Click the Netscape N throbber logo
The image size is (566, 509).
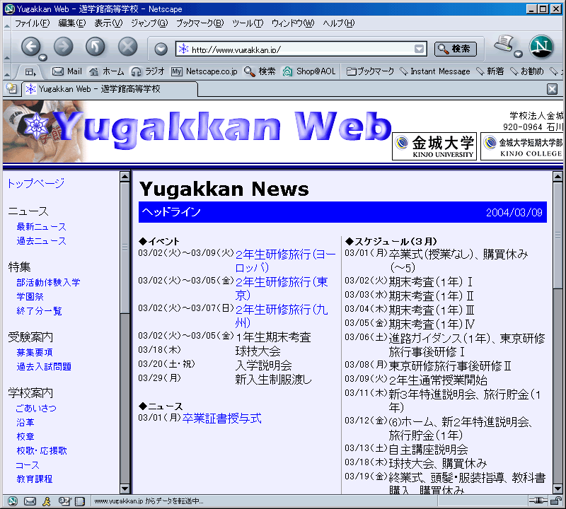(541, 47)
